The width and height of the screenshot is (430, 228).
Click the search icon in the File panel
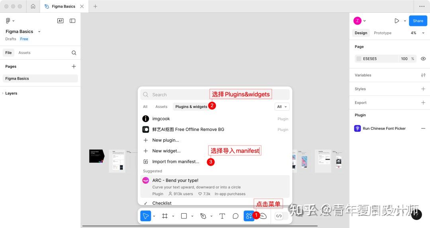point(74,53)
